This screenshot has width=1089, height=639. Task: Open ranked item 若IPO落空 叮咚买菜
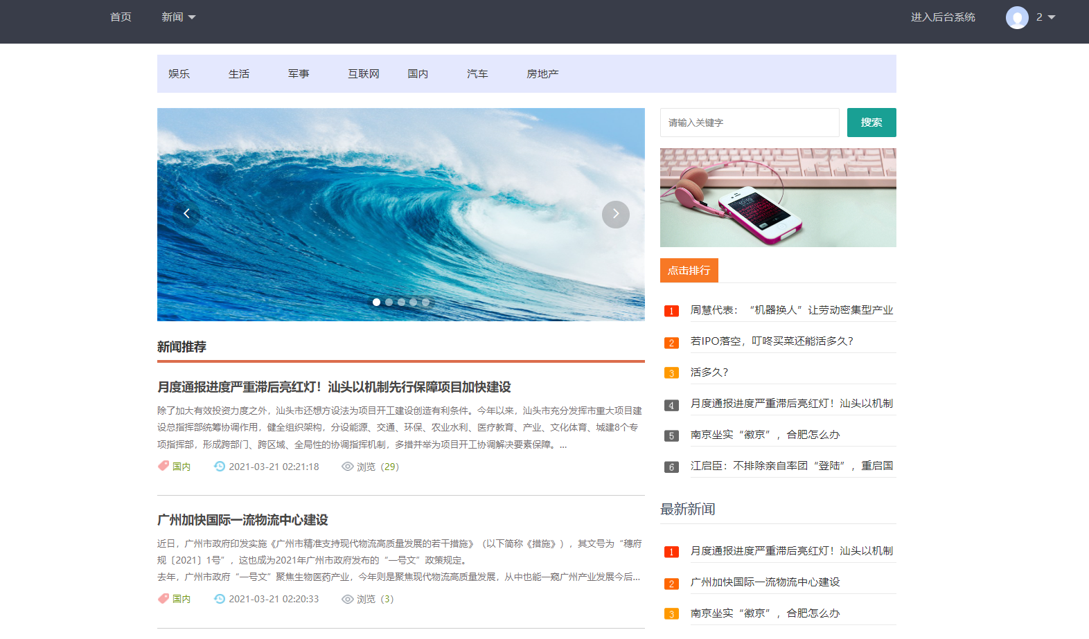click(x=772, y=341)
